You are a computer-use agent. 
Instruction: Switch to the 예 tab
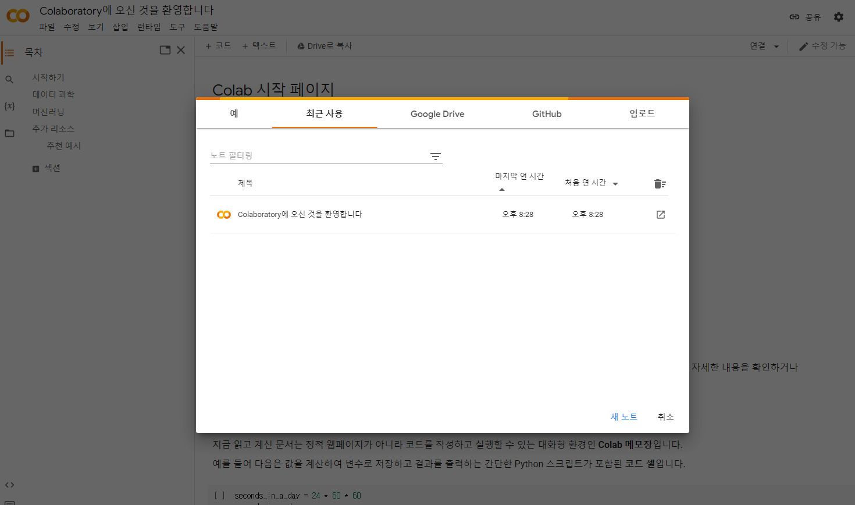point(234,113)
